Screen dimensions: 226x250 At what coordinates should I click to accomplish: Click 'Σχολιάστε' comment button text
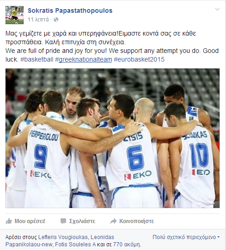click(82, 221)
